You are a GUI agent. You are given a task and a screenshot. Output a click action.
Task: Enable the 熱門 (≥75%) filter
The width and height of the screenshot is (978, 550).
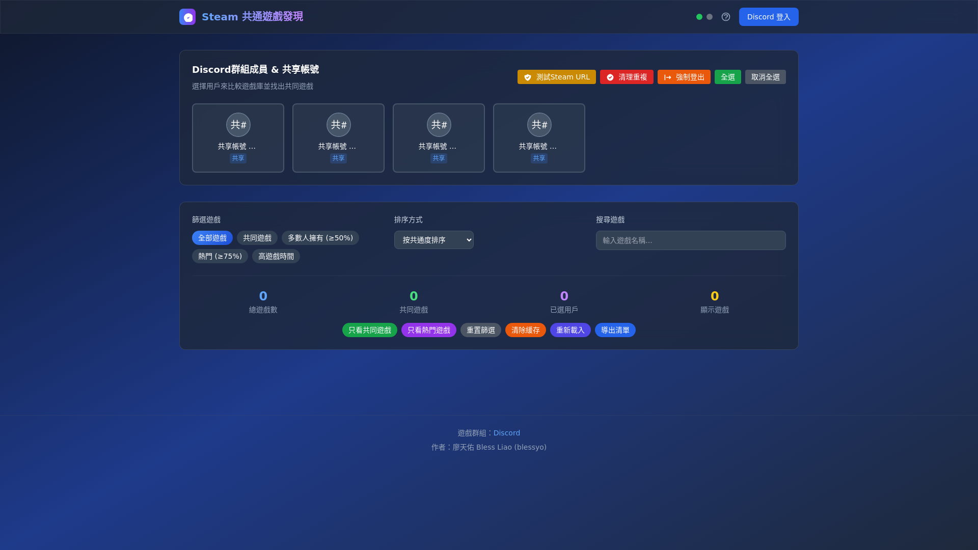pyautogui.click(x=220, y=256)
